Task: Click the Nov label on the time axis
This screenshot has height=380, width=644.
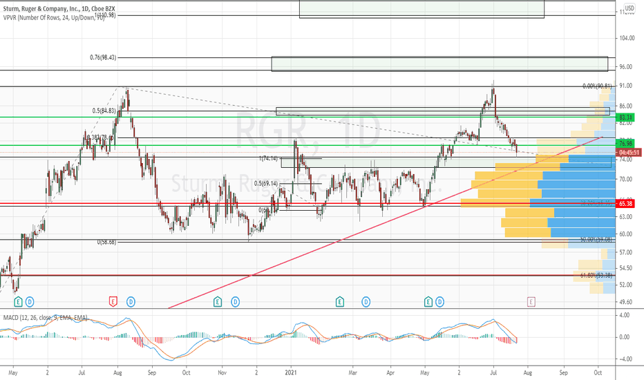Action: tap(222, 372)
